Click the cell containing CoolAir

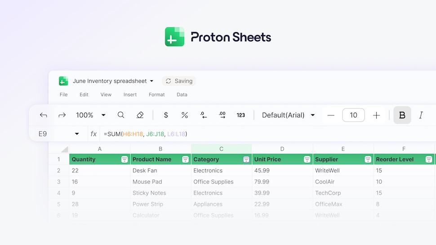(343, 182)
